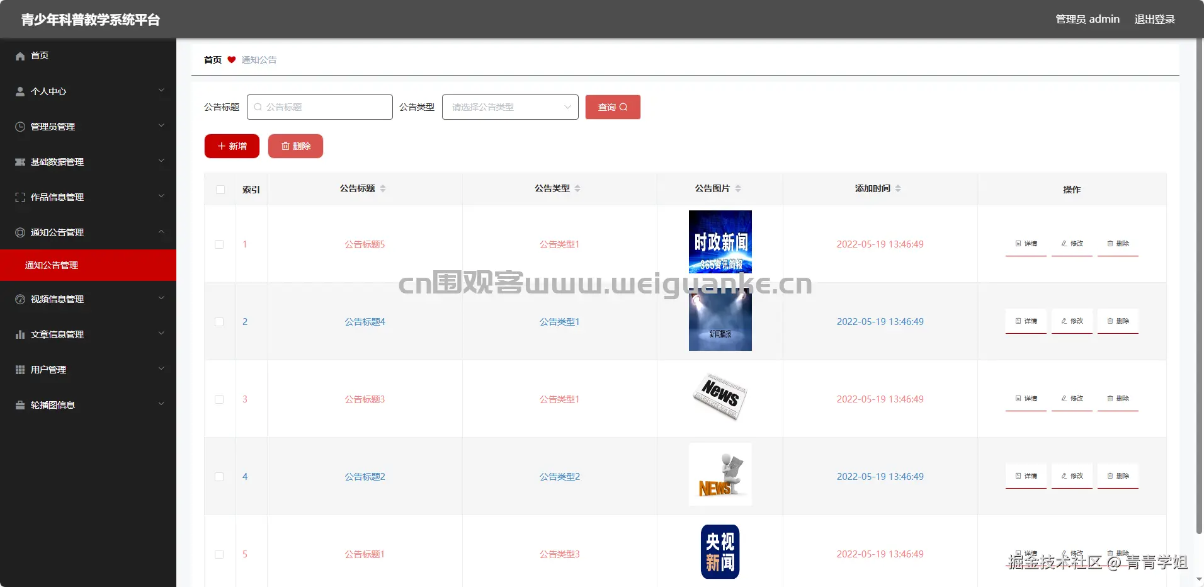Expand 管理员管理 using its chevron
This screenshot has width=1204, height=587.
point(161,126)
